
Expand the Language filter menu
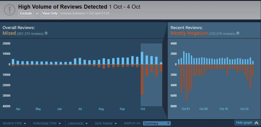(x=78, y=123)
